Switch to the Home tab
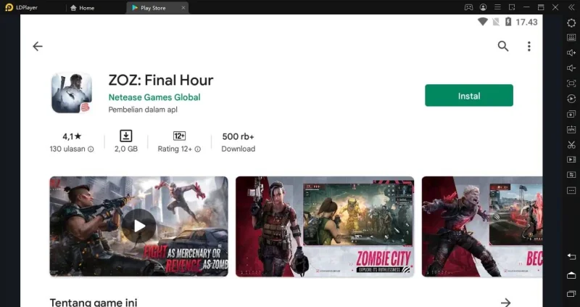 click(x=82, y=8)
